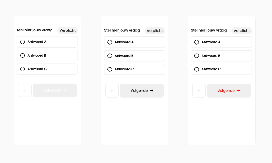Select Antwoord A in the faded Volgende card
Screen dimensions: 272x163
coord(23,42)
